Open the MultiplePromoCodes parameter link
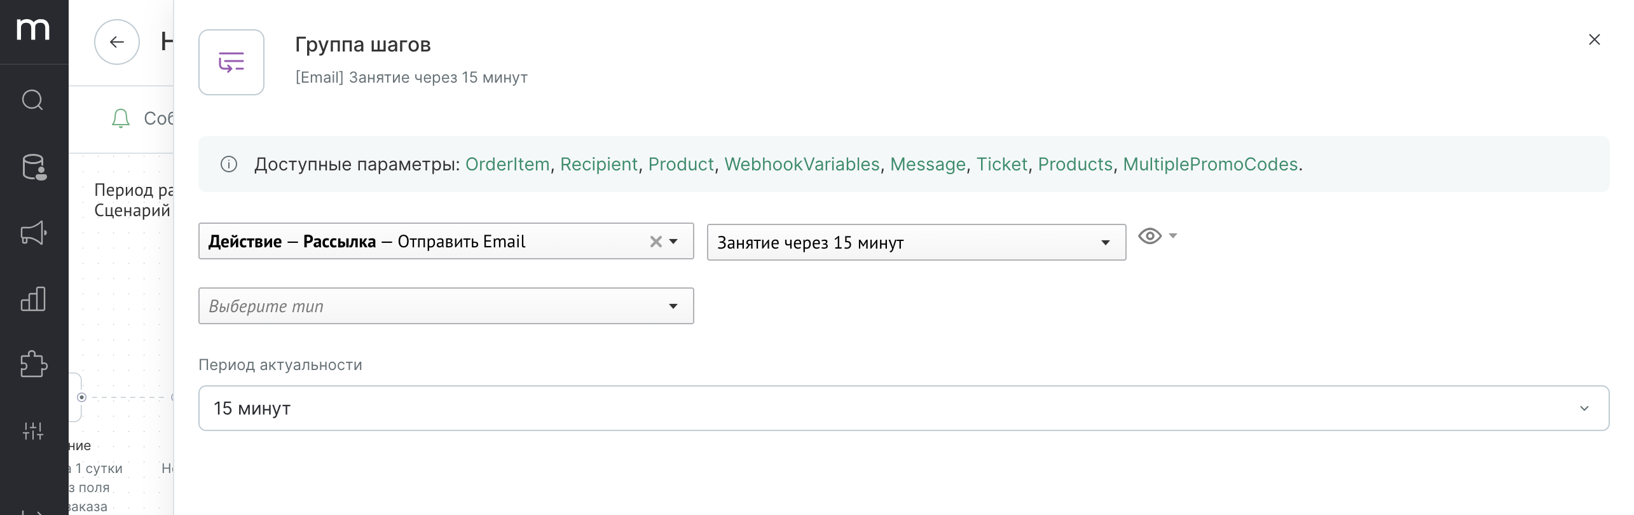This screenshot has width=1634, height=515. point(1211,164)
